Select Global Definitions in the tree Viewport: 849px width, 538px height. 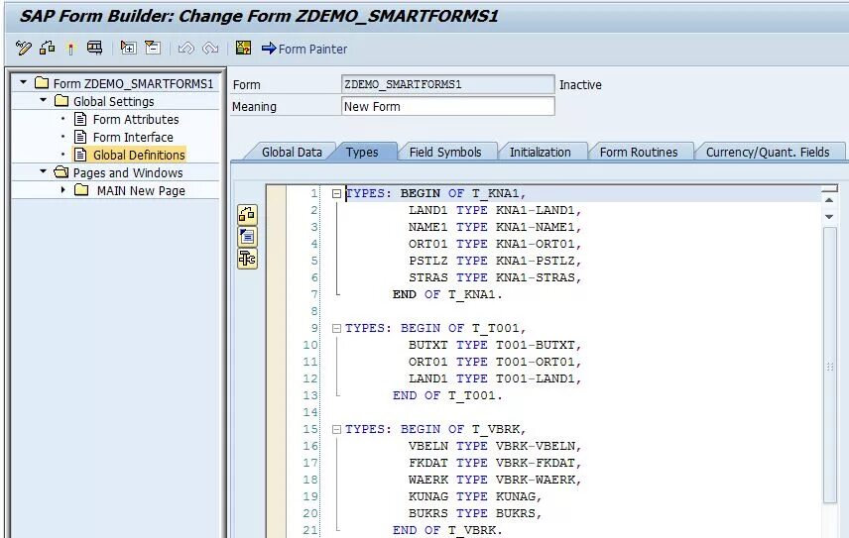coord(139,156)
